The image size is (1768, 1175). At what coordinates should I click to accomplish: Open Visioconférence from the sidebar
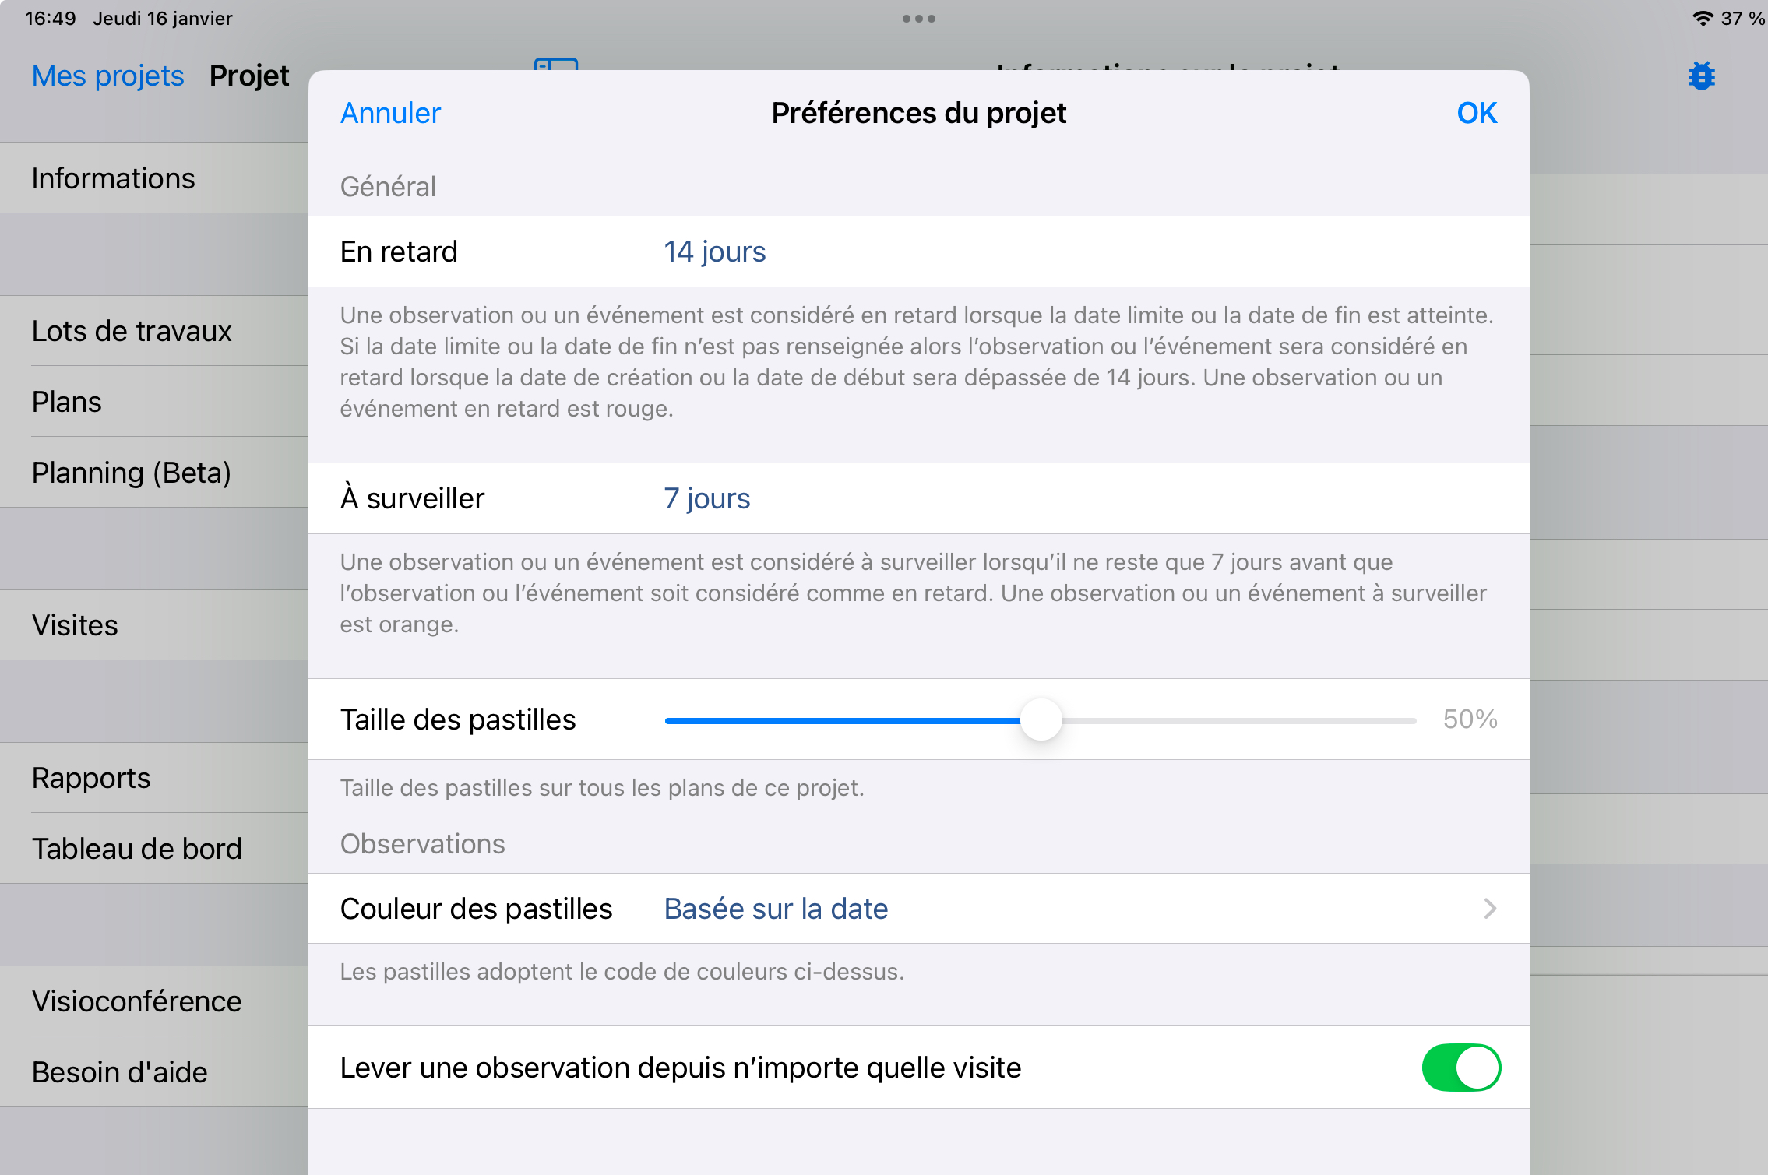point(137,1001)
